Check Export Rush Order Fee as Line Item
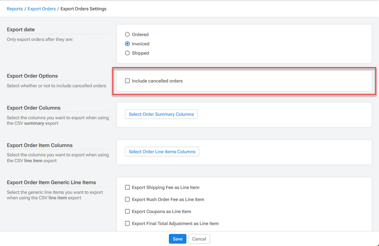379x246 pixels. click(127, 199)
